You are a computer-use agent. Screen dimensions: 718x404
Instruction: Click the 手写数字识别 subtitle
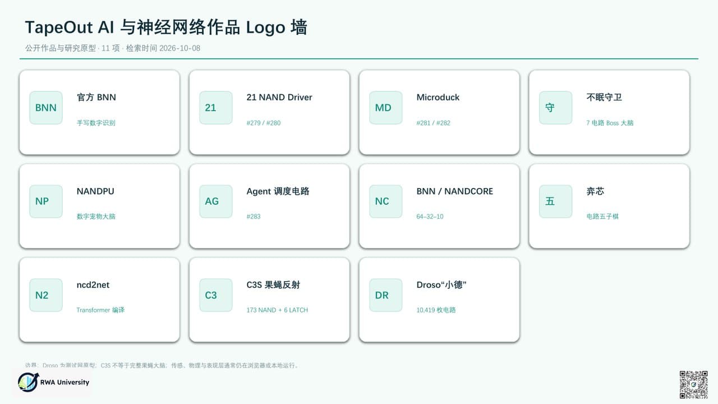pos(96,122)
